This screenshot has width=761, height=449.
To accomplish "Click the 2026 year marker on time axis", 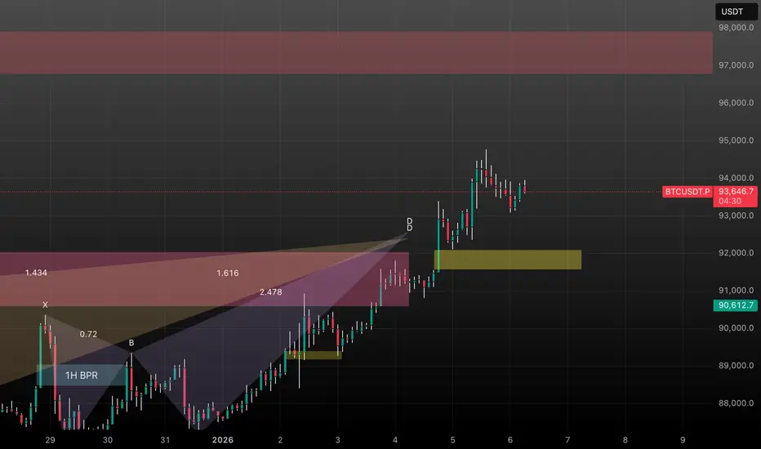I will [223, 440].
